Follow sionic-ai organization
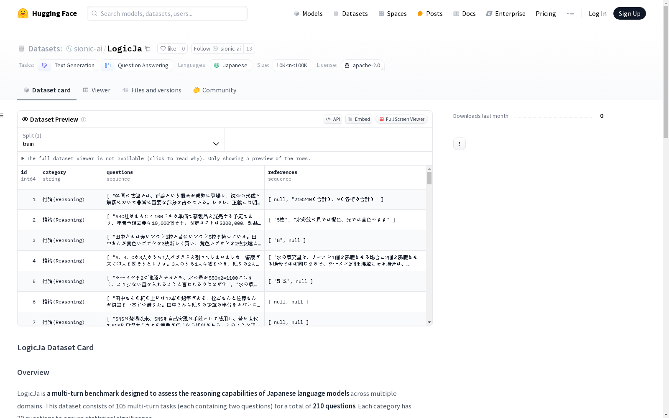The height and width of the screenshot is (418, 669). 217,48
